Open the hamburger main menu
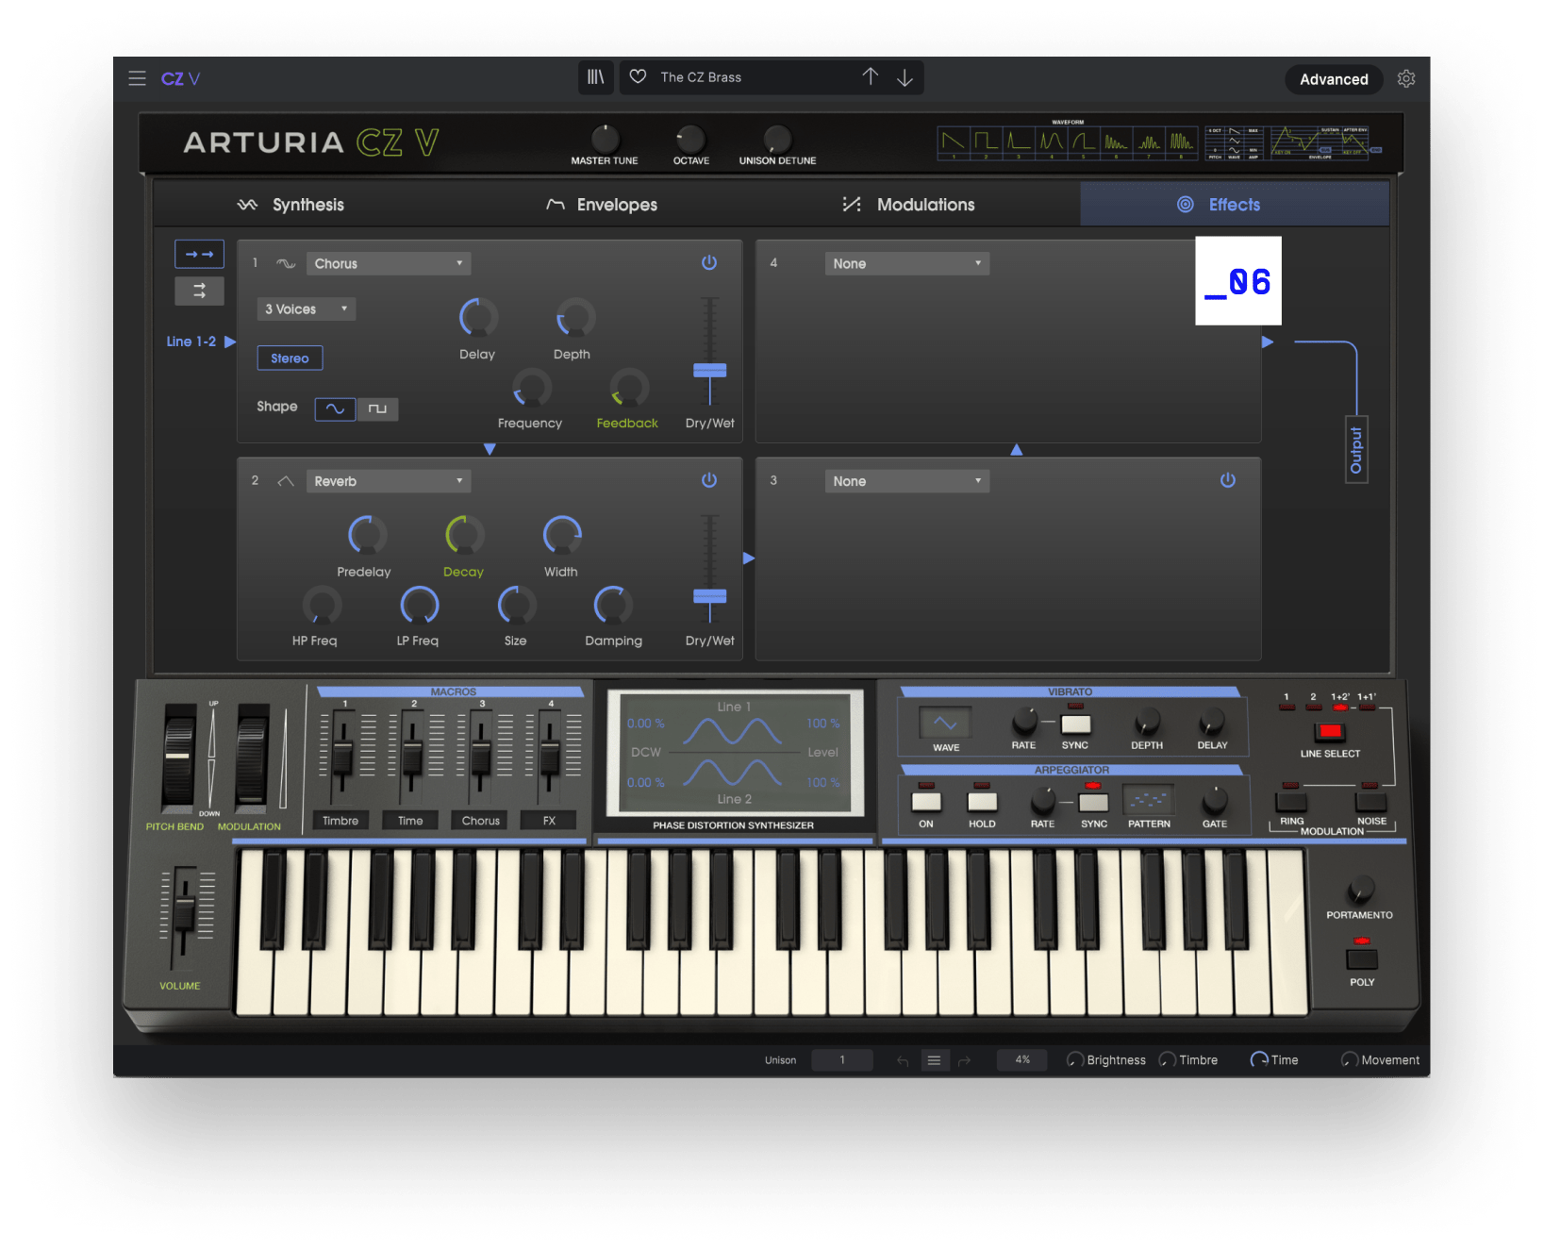Screen dimensions: 1544x1249 point(137,78)
